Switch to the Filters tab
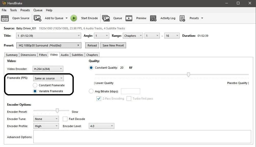256x147 pixels. tap(43, 55)
